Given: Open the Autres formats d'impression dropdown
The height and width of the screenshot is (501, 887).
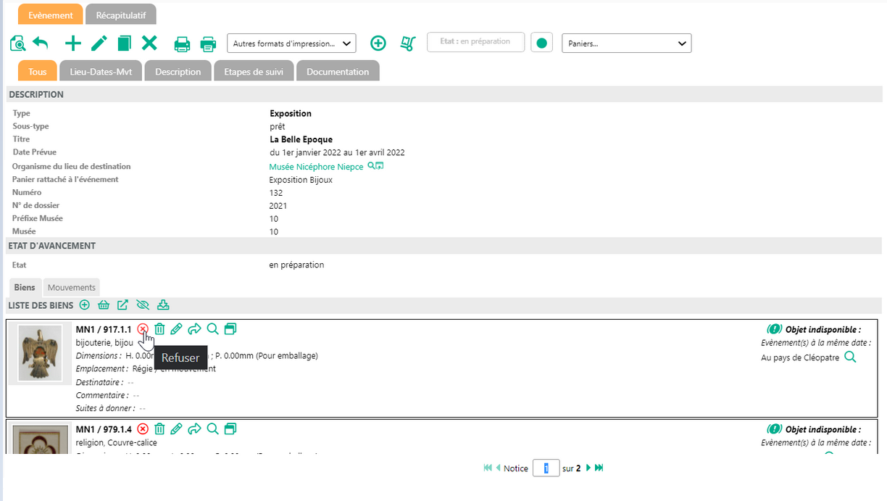Looking at the screenshot, I should (x=291, y=44).
